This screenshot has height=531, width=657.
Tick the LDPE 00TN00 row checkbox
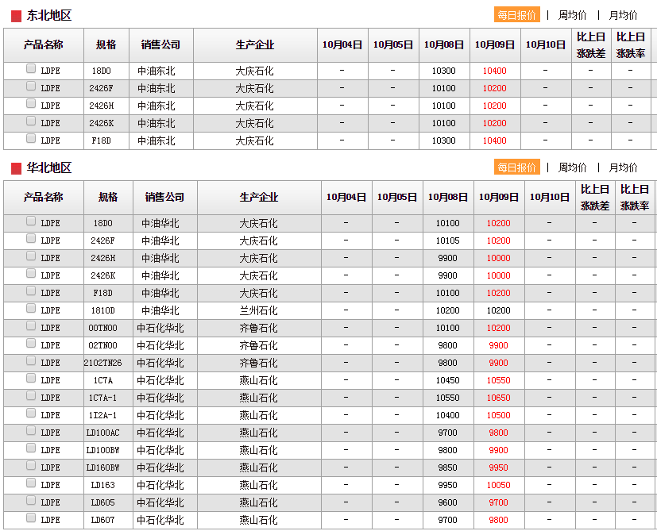point(31,325)
